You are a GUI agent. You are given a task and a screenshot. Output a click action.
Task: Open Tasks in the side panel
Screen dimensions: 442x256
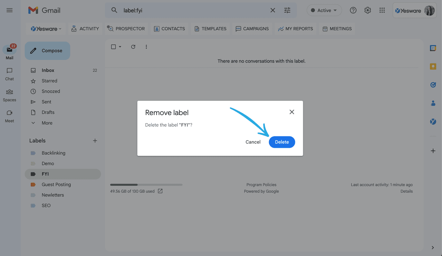(433, 85)
